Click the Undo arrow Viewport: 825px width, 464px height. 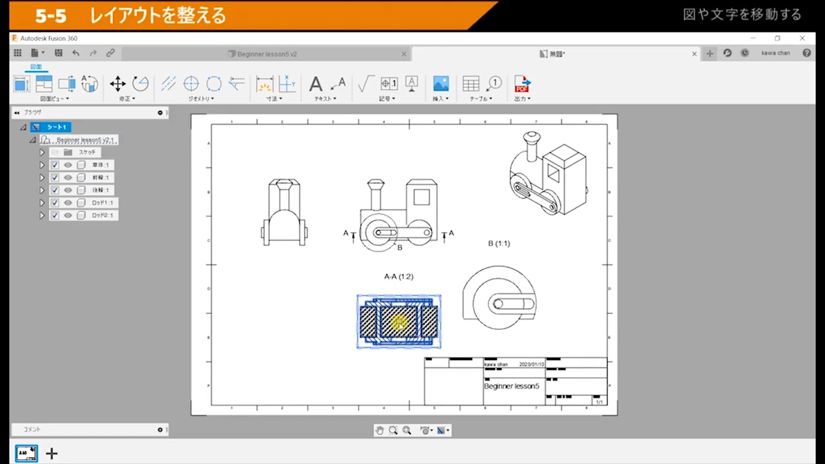(76, 53)
